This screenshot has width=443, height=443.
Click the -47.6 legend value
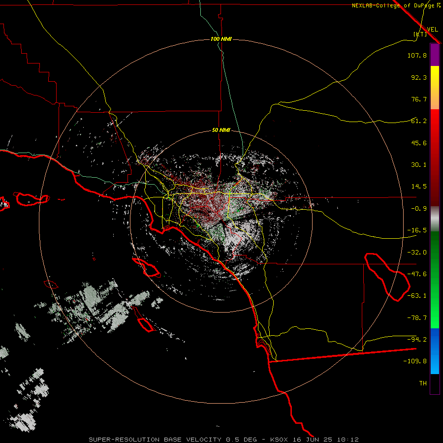[x=417, y=274]
